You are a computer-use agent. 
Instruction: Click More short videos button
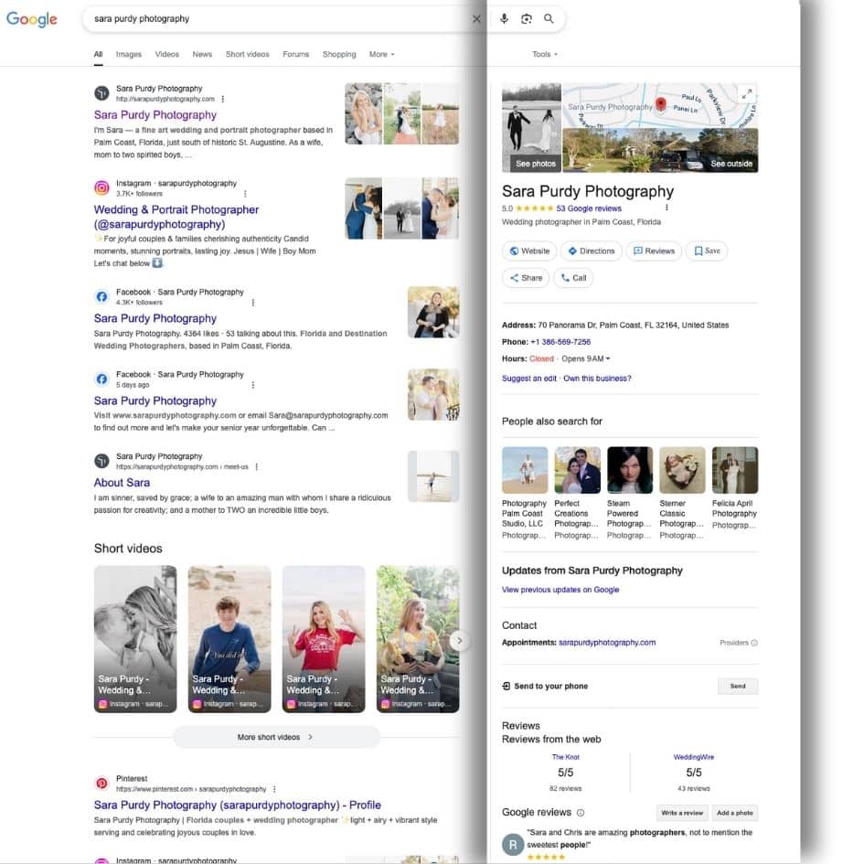click(x=277, y=737)
